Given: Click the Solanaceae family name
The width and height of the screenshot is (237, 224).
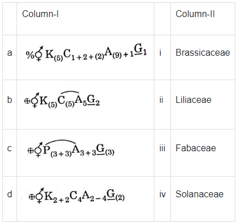Looking at the screenshot, I should click(x=199, y=194).
